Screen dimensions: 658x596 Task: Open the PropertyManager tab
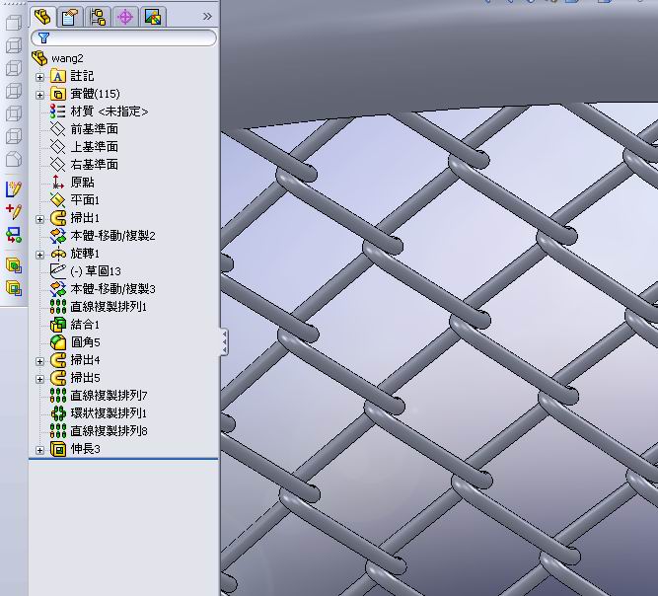(70, 17)
